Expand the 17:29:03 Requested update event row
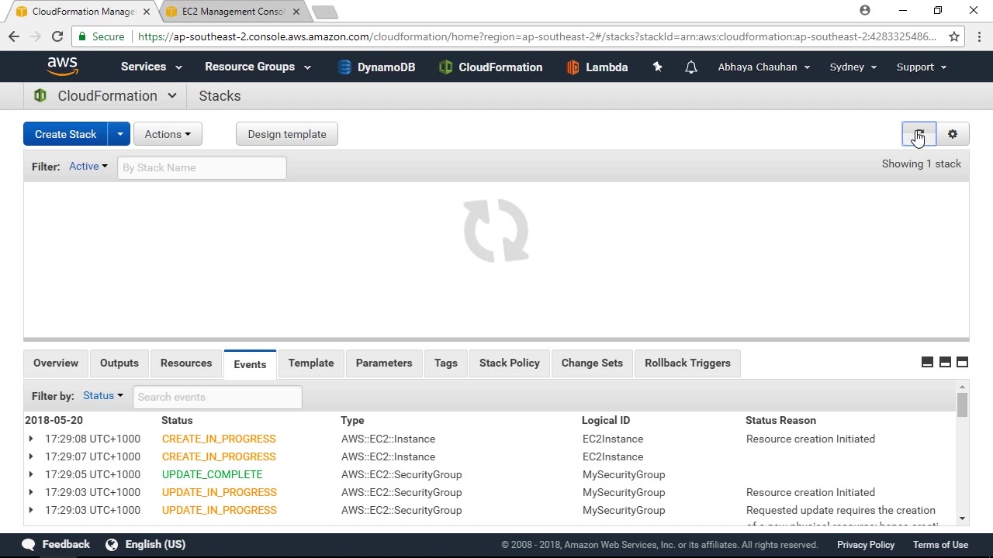This screenshot has height=558, width=993. [31, 510]
